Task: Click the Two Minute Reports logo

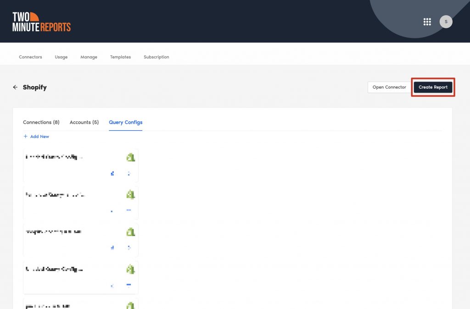Action: [41, 22]
